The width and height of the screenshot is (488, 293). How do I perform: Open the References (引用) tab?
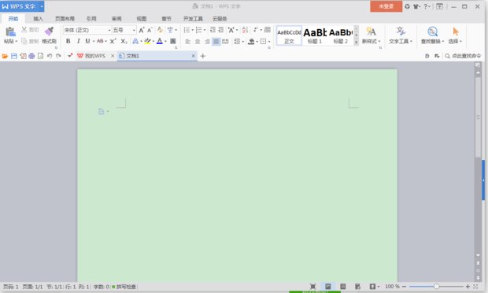pyautogui.click(x=91, y=19)
